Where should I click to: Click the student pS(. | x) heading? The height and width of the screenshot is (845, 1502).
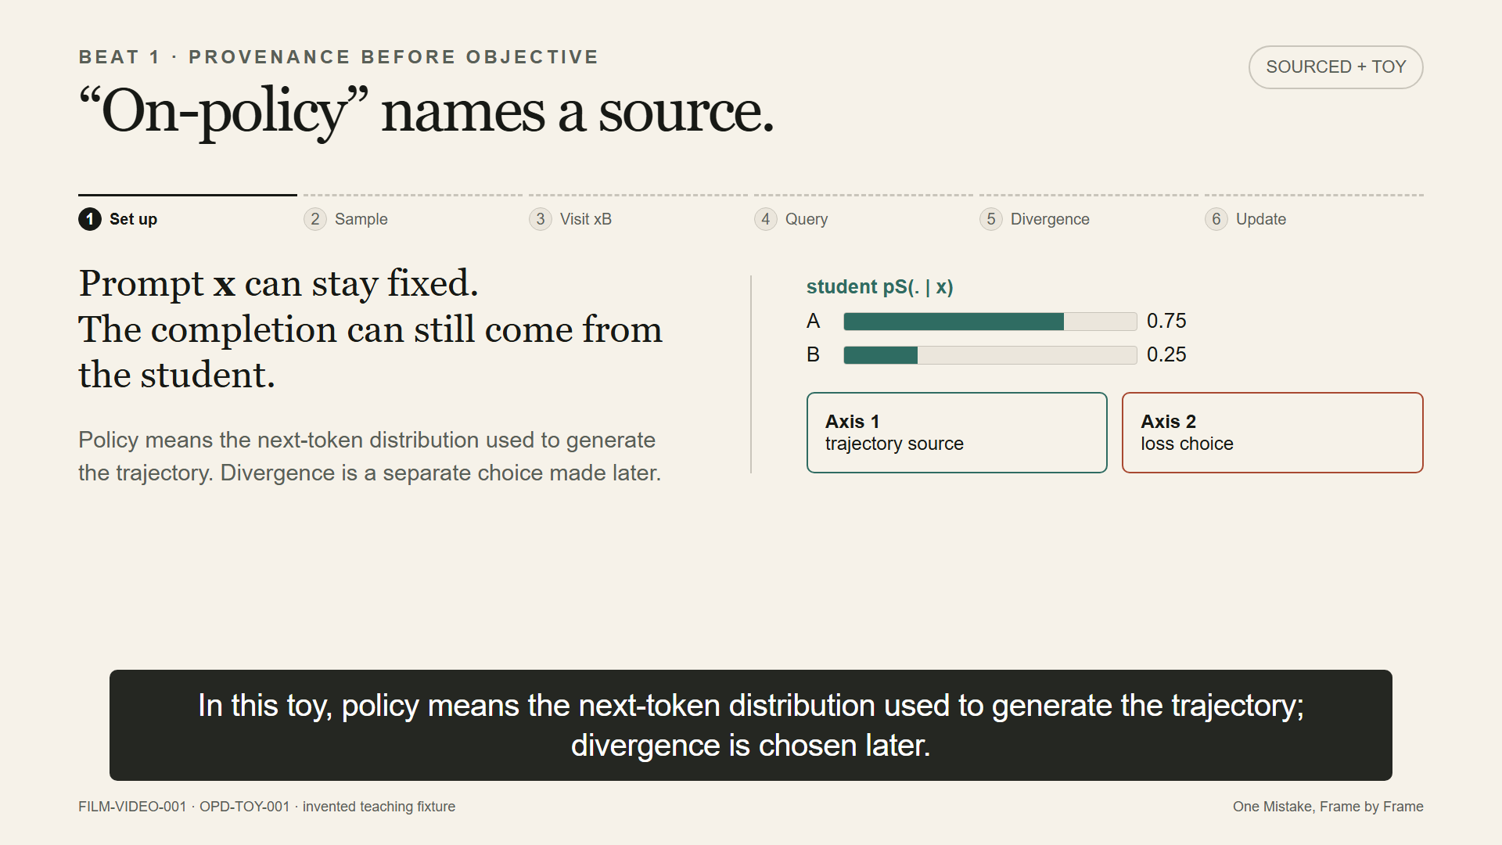coord(880,287)
